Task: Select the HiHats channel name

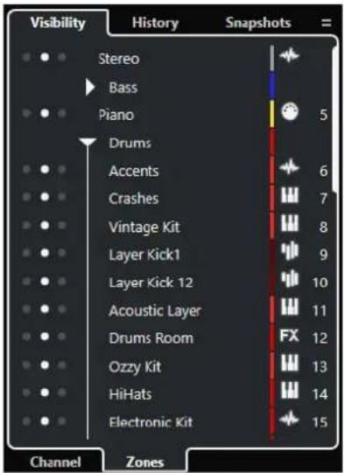Action: click(x=130, y=394)
